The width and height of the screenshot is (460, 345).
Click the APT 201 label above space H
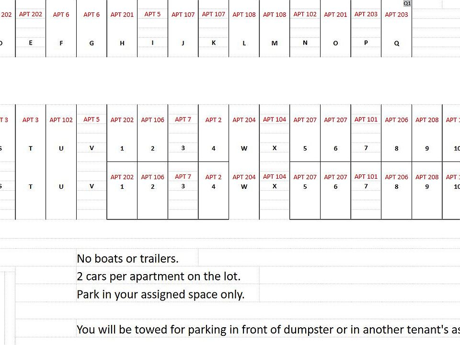click(x=122, y=15)
